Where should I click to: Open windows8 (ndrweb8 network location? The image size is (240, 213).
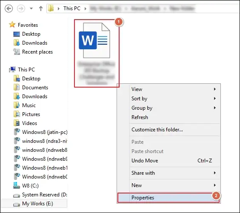[45, 150]
